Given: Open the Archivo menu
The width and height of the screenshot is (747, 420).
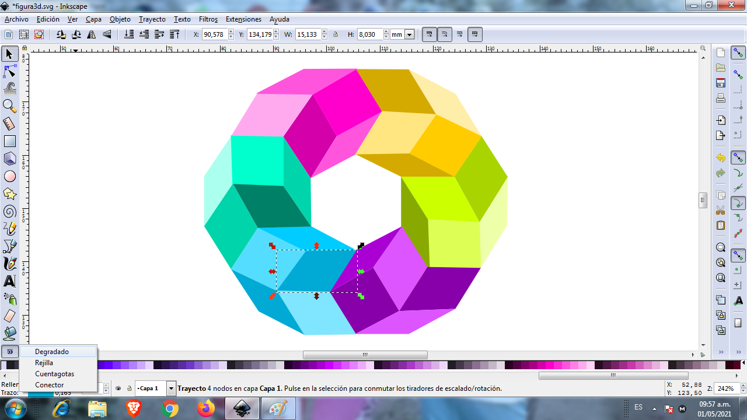Looking at the screenshot, I should pyautogui.click(x=16, y=19).
